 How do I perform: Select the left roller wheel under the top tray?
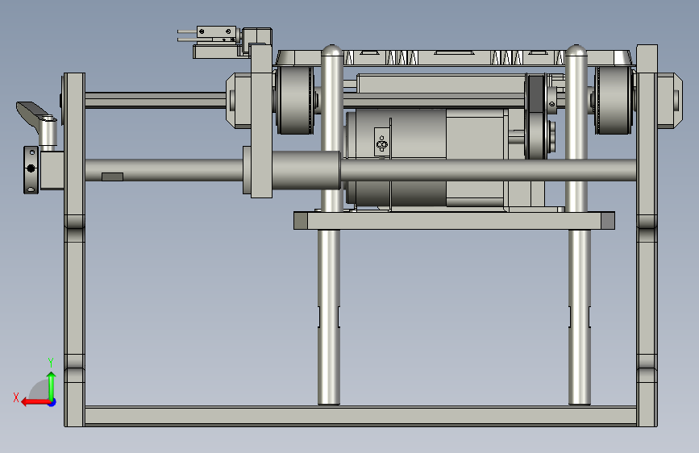pos(294,100)
